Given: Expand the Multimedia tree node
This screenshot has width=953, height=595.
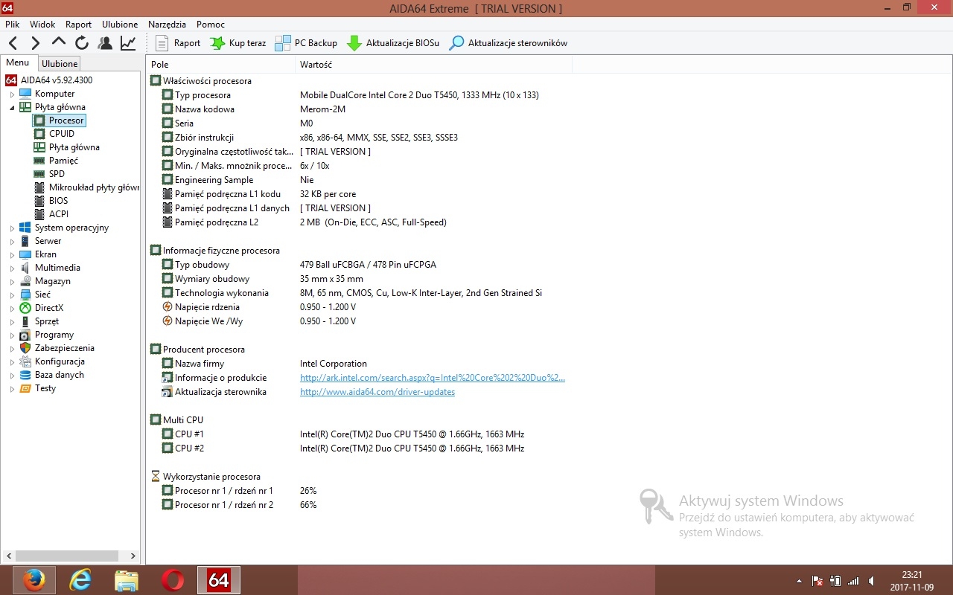Looking at the screenshot, I should pos(12,268).
